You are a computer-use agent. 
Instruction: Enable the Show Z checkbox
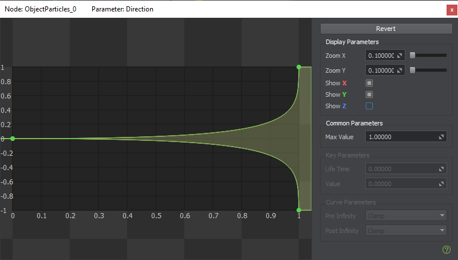pos(369,106)
